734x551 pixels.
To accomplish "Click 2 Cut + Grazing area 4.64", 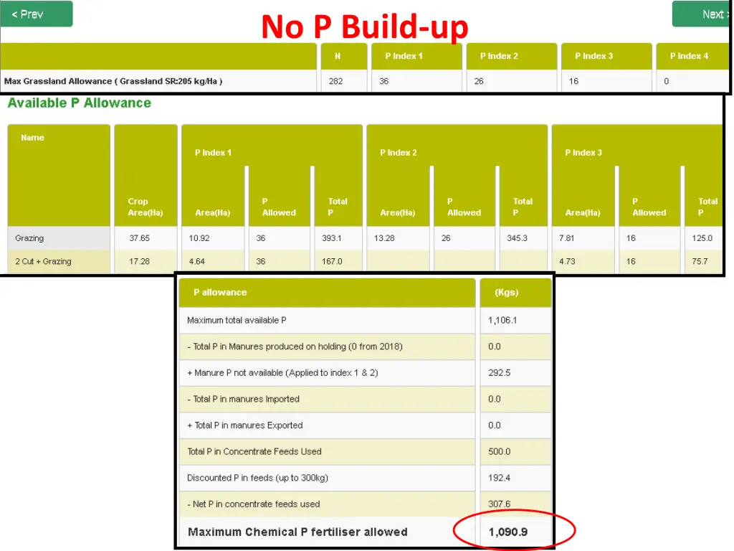I will pyautogui.click(x=197, y=261).
